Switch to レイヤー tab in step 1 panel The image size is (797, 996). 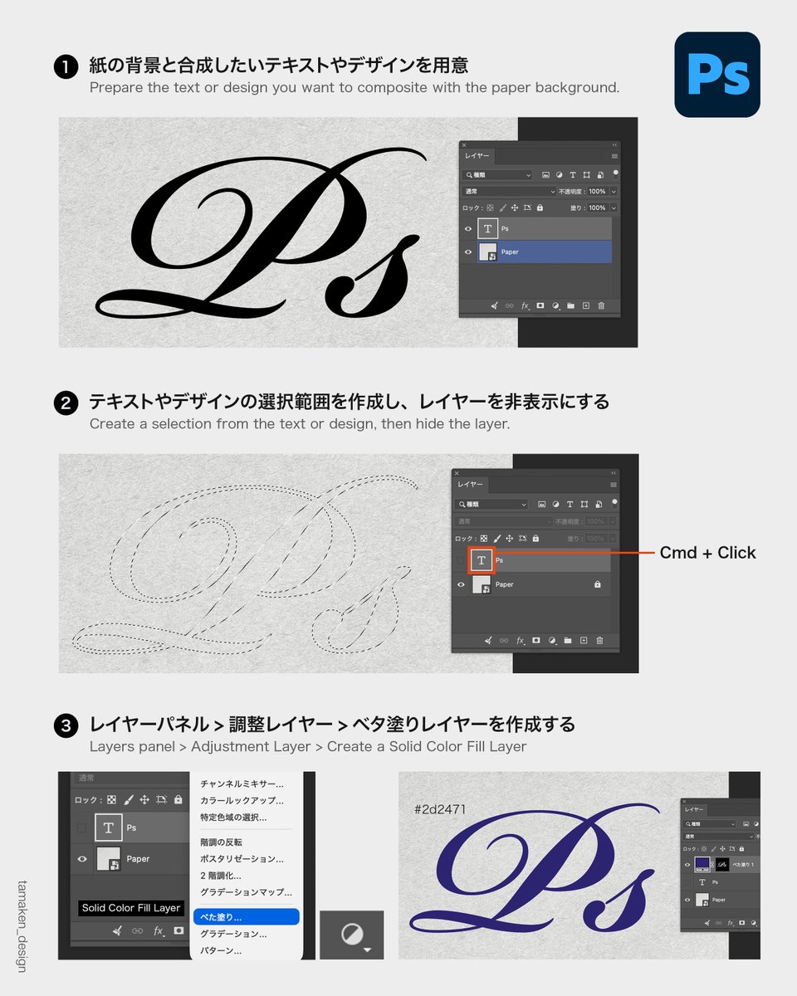(x=477, y=156)
